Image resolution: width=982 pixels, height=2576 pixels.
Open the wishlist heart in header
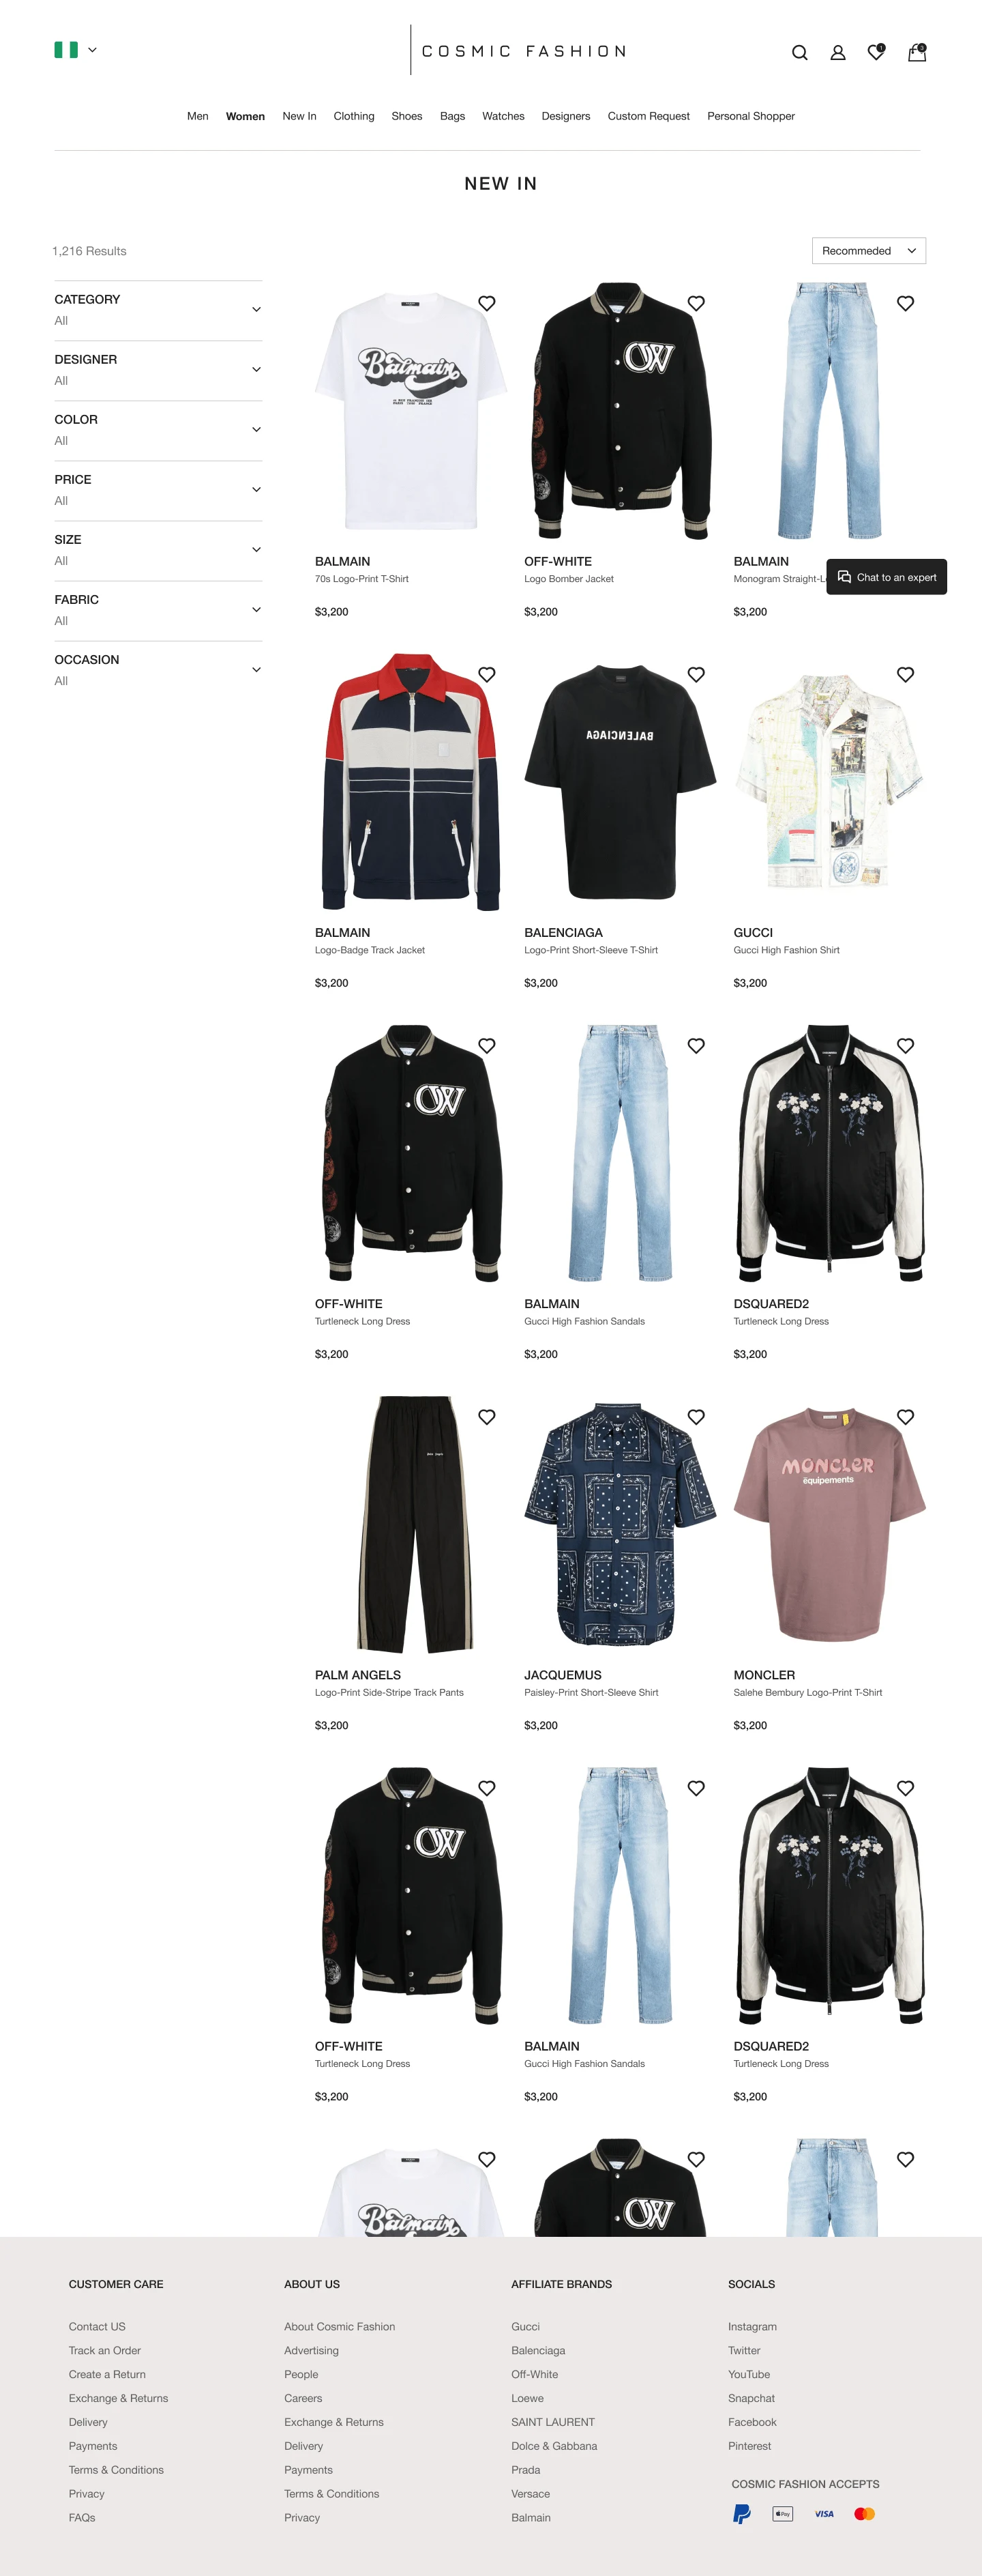coord(876,52)
